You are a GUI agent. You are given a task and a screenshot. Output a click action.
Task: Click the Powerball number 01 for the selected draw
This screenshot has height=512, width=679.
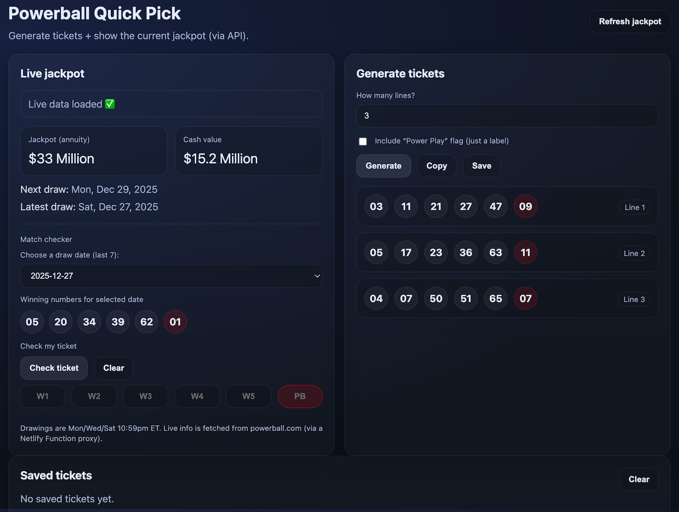175,322
